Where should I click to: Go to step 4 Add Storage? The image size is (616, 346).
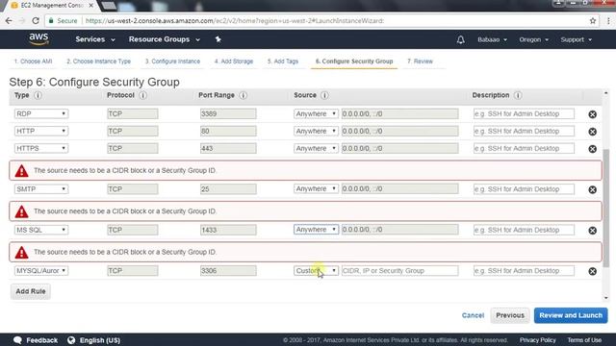(234, 62)
